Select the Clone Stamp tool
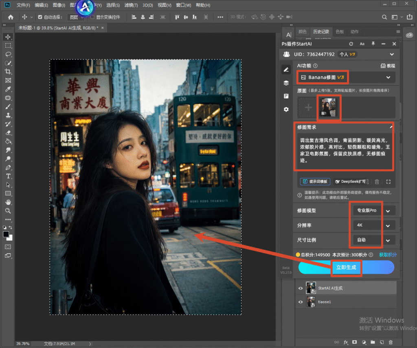Viewport: 417px width, 348px height. pyautogui.click(x=8, y=115)
